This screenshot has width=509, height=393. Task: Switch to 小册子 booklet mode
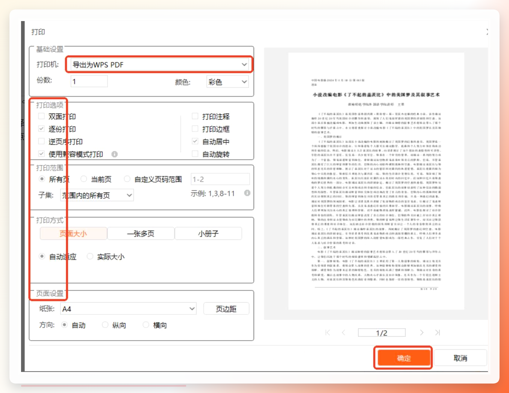pos(208,234)
